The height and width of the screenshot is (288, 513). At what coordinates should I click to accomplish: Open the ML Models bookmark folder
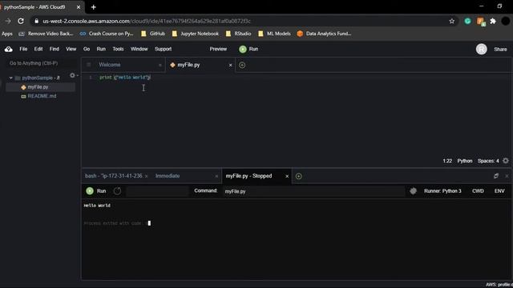[x=274, y=34]
